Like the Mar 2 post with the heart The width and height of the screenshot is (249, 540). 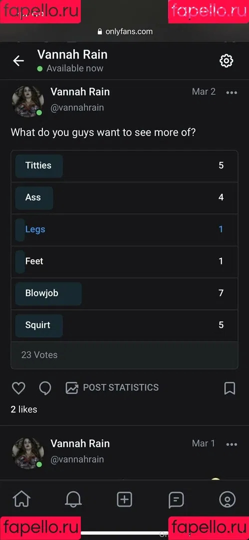click(18, 388)
